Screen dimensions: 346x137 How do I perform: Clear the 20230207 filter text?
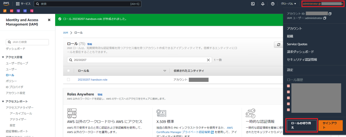[209, 60]
